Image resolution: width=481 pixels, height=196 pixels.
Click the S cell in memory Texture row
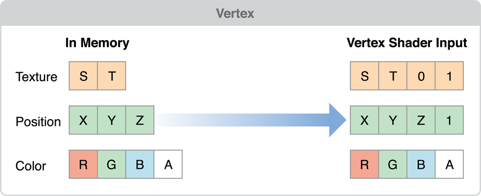tap(84, 76)
